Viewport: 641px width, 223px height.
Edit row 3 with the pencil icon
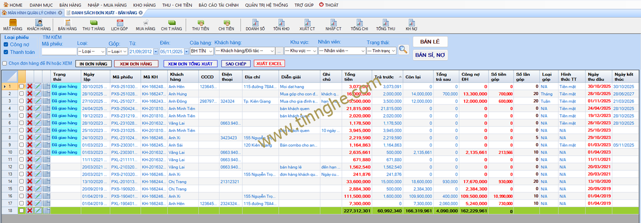(x=38, y=101)
